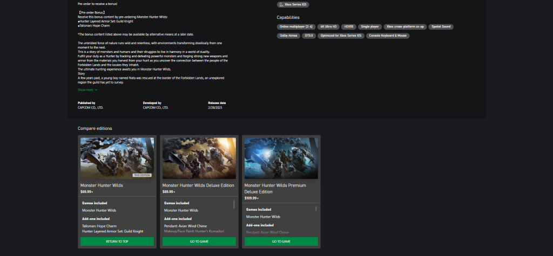Click Go to Game under Premium Deluxe Edition
Viewport: 553px width, 256px height.
coord(281,241)
